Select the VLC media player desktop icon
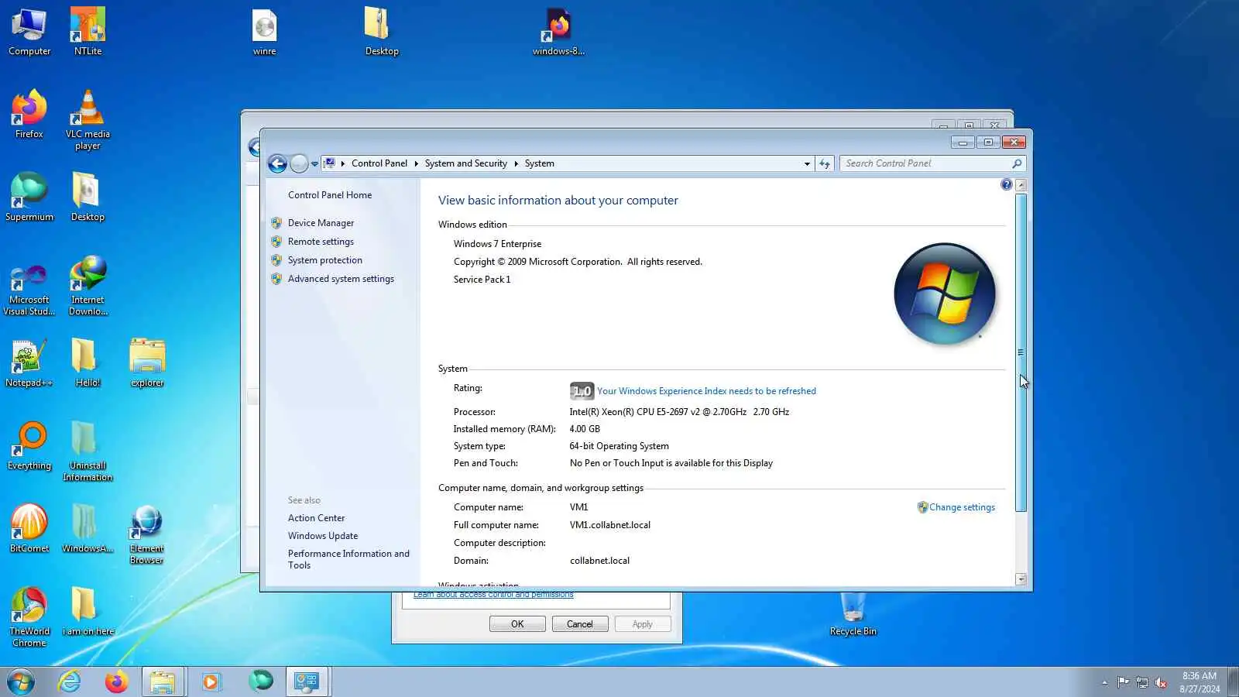Screen dimensions: 1239x697 [x=88, y=119]
